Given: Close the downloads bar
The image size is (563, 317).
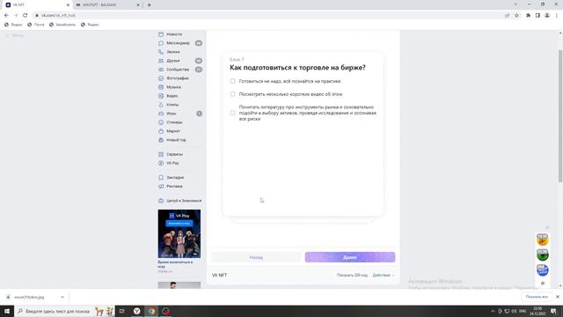Looking at the screenshot, I should (557, 297).
